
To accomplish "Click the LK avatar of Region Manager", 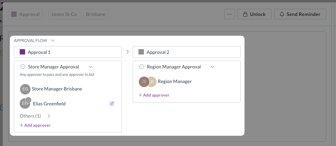I will (x=152, y=82).
